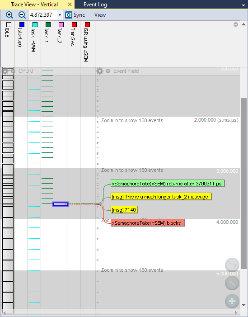Click the round plus button at bottom right

[x=232, y=301]
